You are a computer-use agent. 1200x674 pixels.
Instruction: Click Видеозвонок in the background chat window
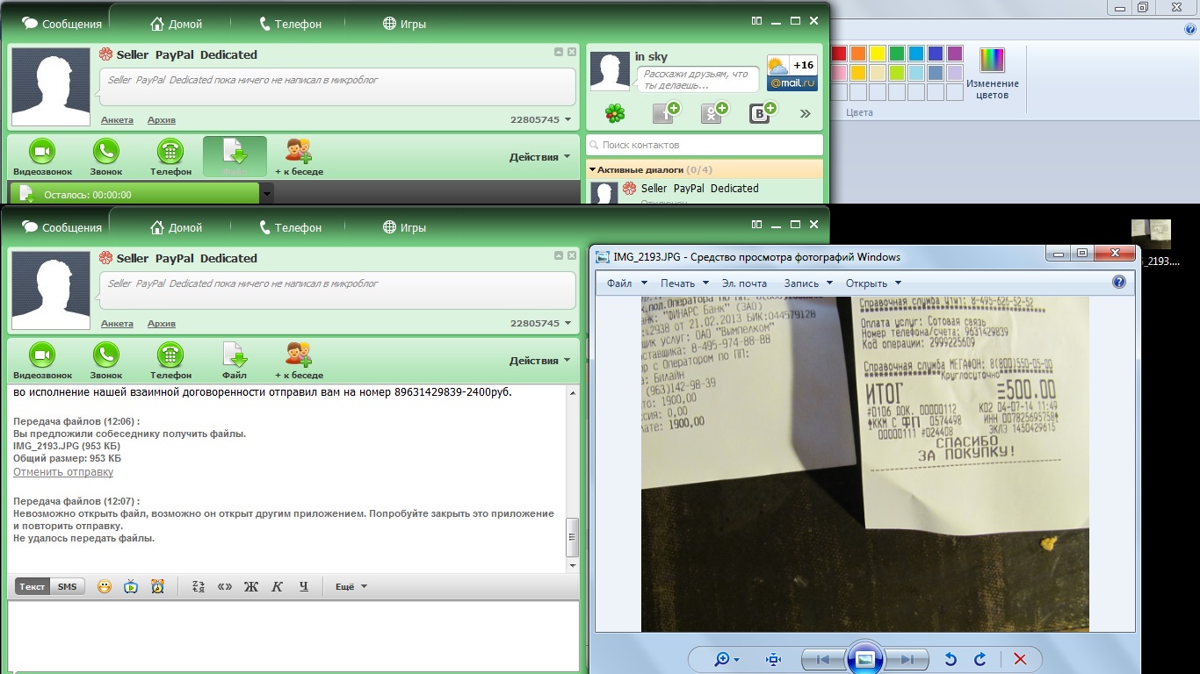42,152
